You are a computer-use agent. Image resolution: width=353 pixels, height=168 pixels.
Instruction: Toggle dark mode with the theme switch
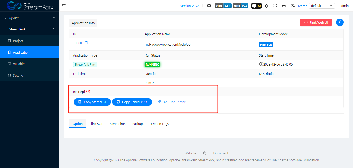[256, 5]
